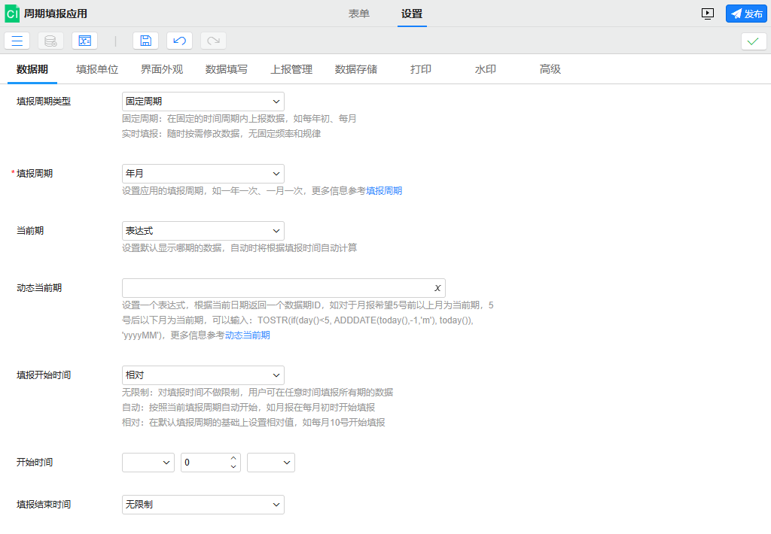
Task: Open the 填报周期类型 dropdown showing 固定周期
Action: tap(203, 101)
